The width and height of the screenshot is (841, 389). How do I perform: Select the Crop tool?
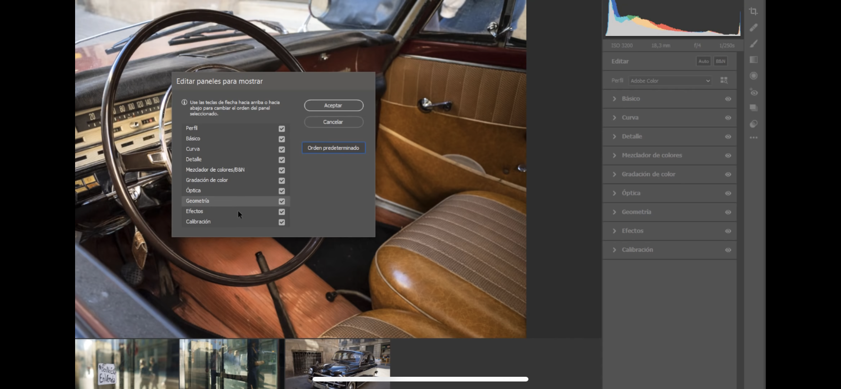click(753, 11)
